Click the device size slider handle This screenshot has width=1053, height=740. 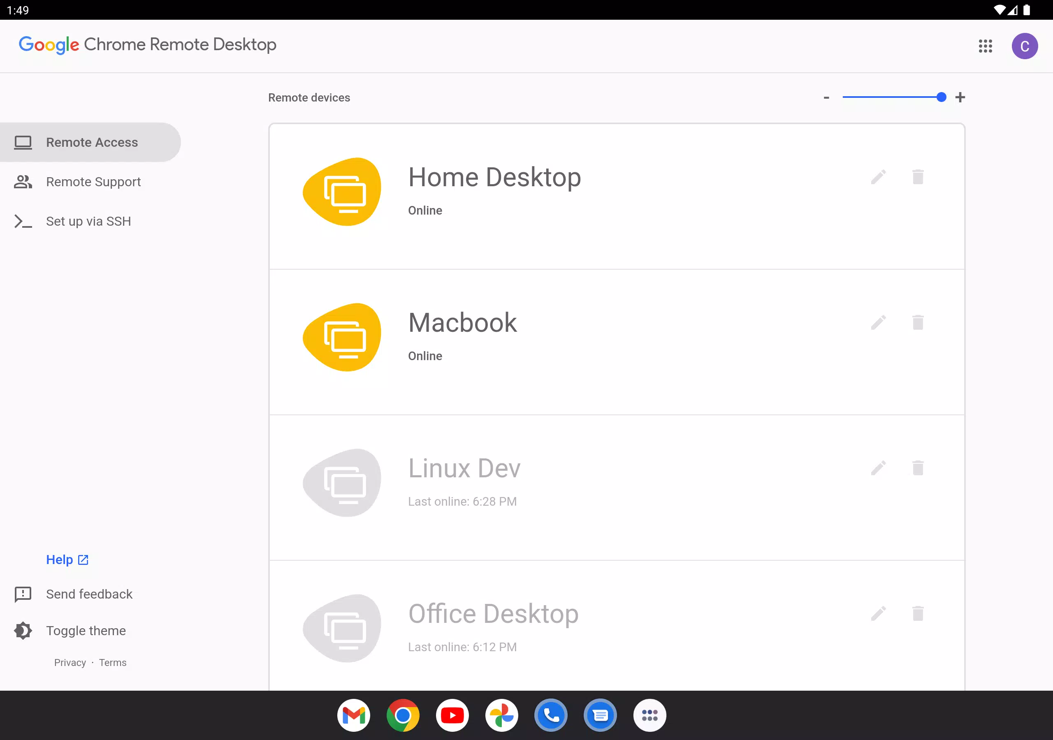click(941, 97)
